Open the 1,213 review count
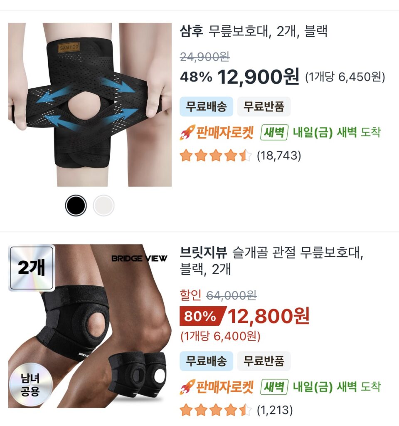 tap(275, 410)
